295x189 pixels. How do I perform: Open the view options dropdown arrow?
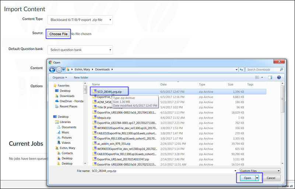tap(262, 77)
